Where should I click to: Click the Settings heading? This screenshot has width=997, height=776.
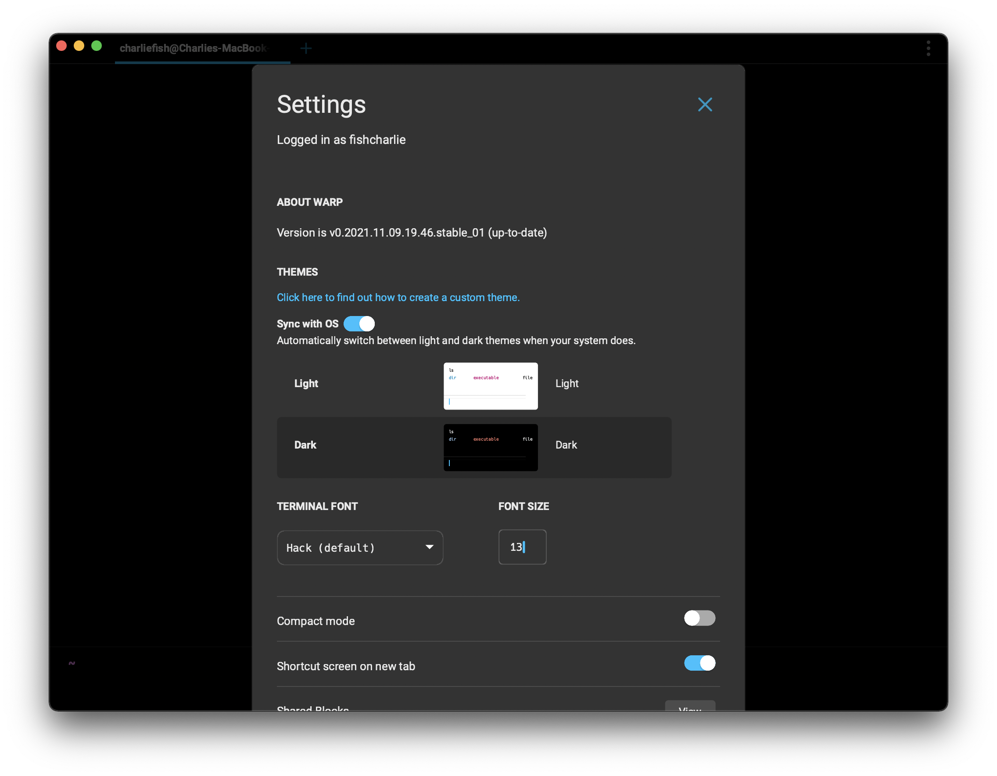click(321, 104)
